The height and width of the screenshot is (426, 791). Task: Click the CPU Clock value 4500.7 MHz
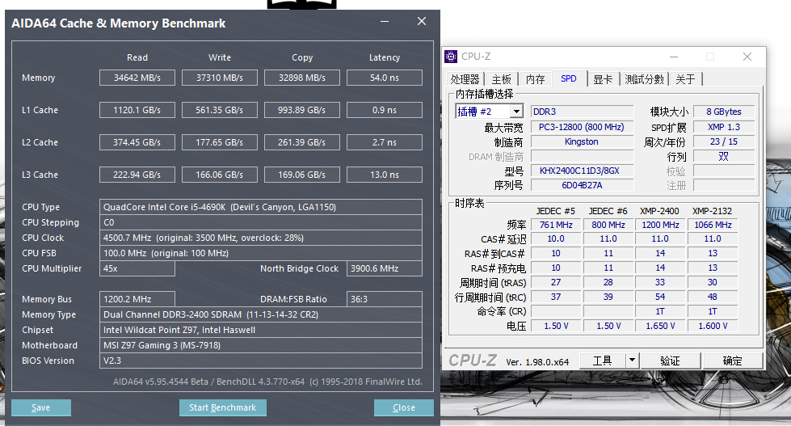[x=261, y=238]
